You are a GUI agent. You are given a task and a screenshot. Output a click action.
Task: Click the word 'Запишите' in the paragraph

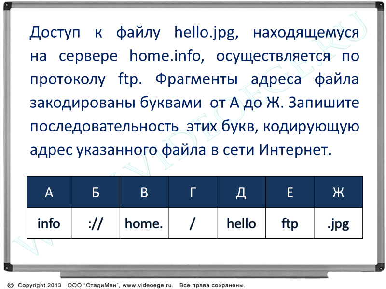[324, 103]
